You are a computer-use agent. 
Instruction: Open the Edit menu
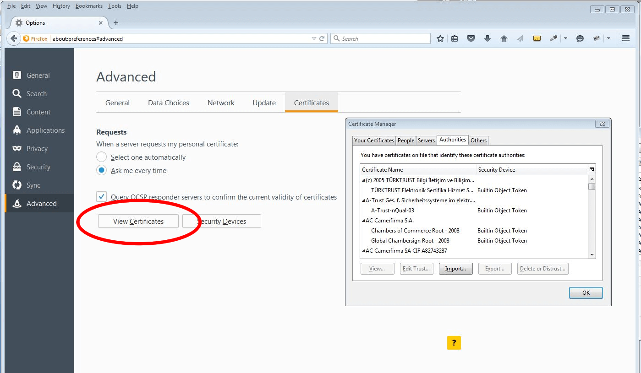tap(26, 6)
